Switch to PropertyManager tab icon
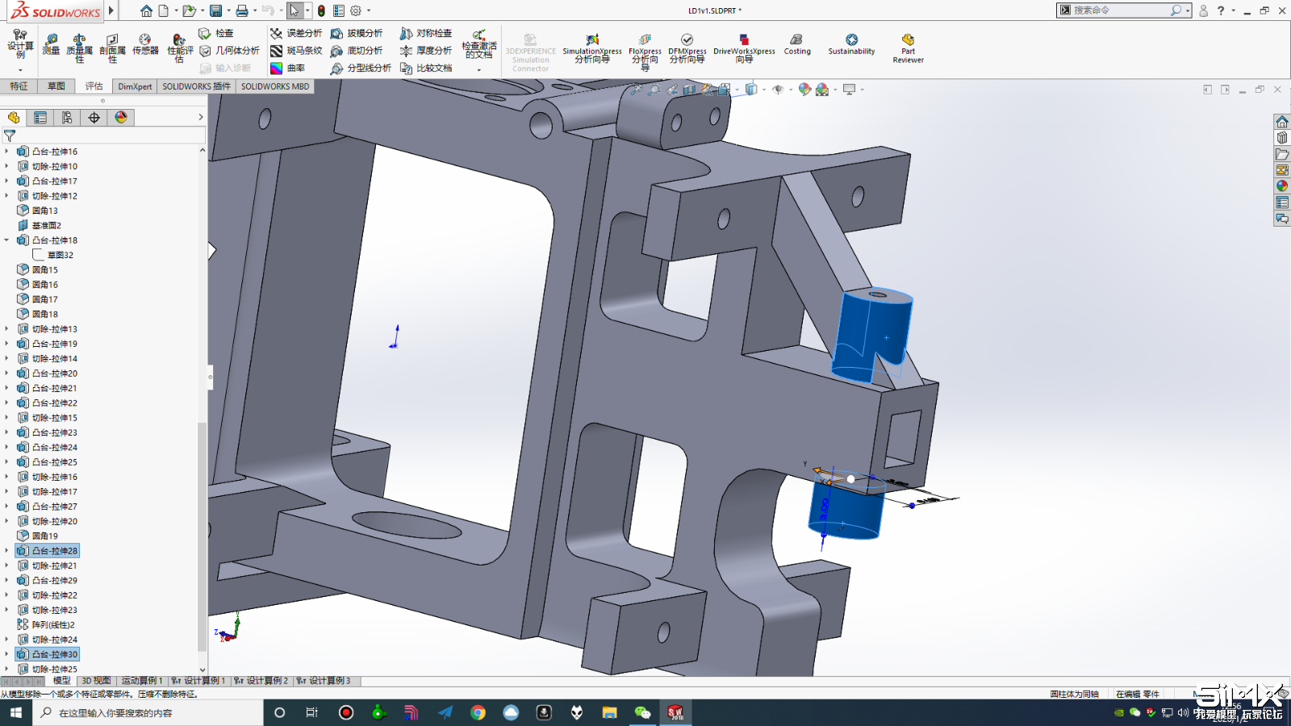 [40, 118]
